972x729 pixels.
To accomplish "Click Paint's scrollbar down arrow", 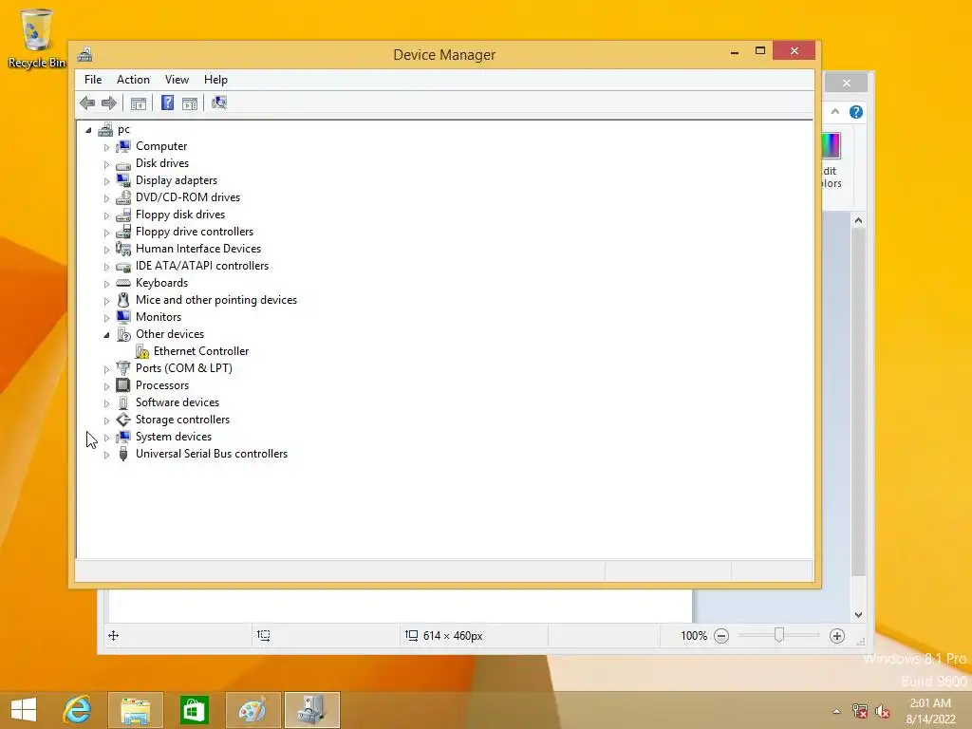I will 858,615.
